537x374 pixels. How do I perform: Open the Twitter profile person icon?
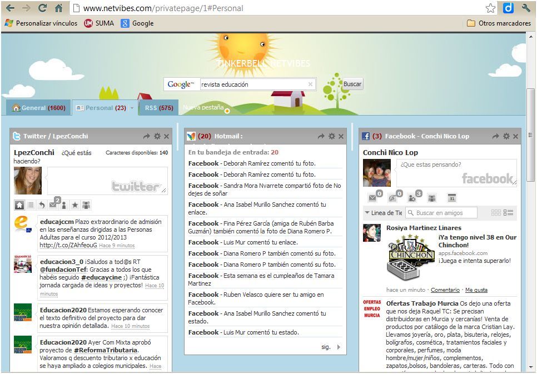tap(64, 205)
